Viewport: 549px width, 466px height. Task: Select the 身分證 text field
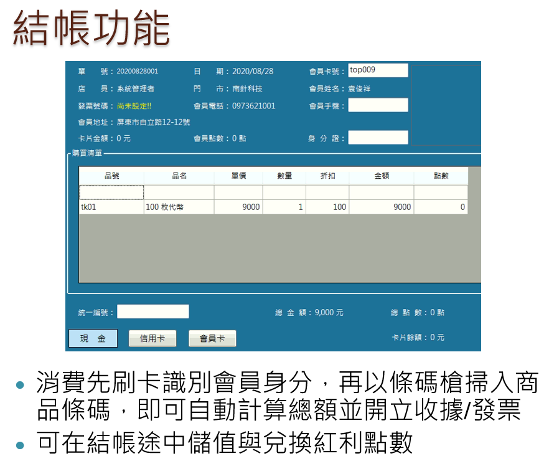(x=378, y=138)
